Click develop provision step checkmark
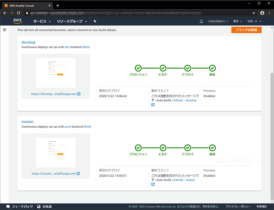274x210 pixels. (138, 68)
